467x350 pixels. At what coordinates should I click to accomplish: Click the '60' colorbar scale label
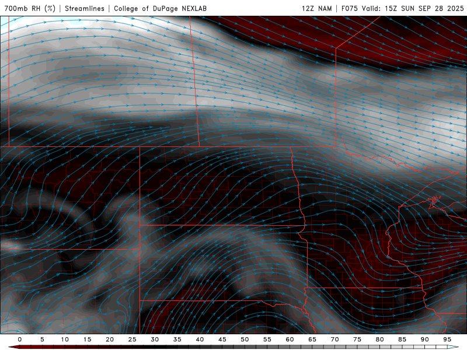point(290,339)
